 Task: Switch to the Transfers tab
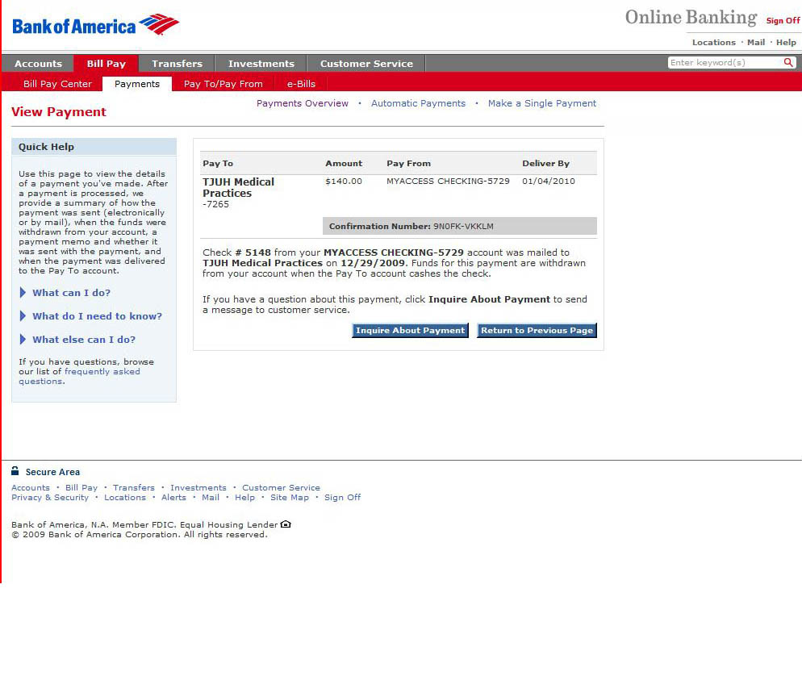pyautogui.click(x=177, y=64)
